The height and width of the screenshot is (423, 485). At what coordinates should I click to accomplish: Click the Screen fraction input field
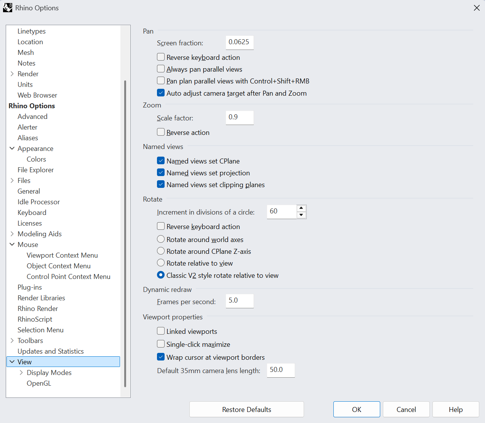(x=240, y=42)
